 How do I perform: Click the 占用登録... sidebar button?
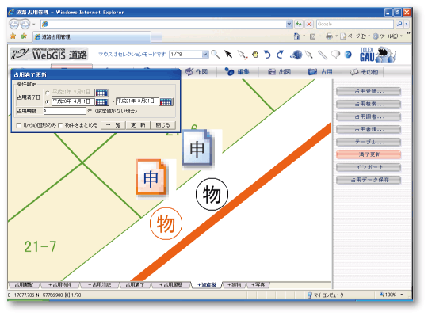369,91
